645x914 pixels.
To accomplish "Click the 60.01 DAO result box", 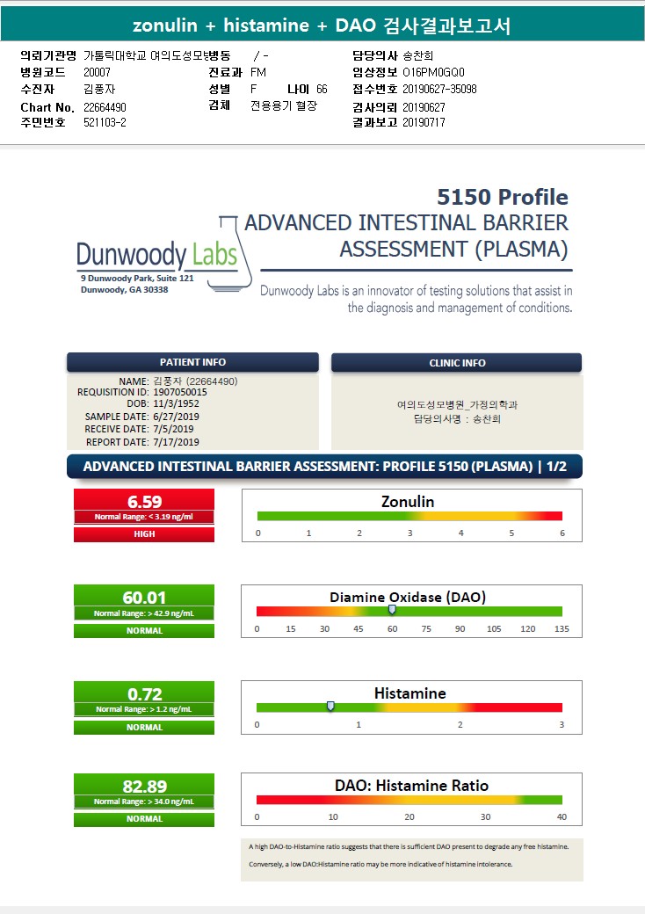I will [144, 597].
